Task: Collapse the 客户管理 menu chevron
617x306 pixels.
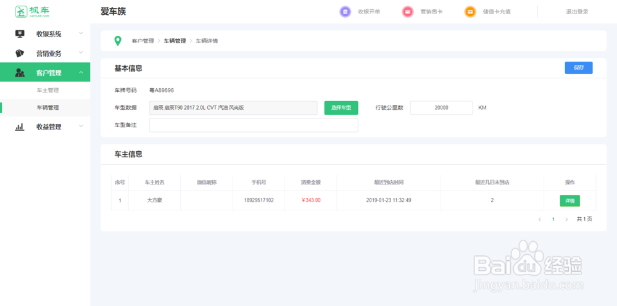Action: [x=81, y=72]
